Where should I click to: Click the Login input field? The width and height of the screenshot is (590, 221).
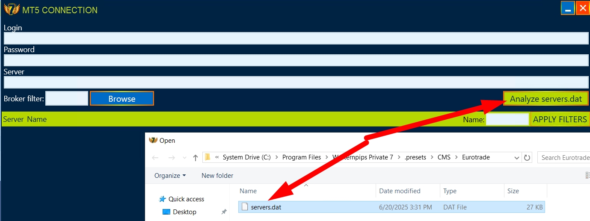[x=296, y=38]
